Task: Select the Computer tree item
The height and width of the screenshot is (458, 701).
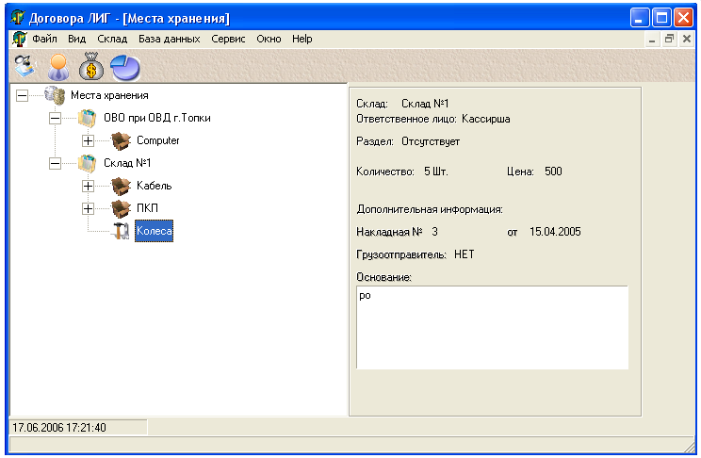Action: (x=157, y=141)
